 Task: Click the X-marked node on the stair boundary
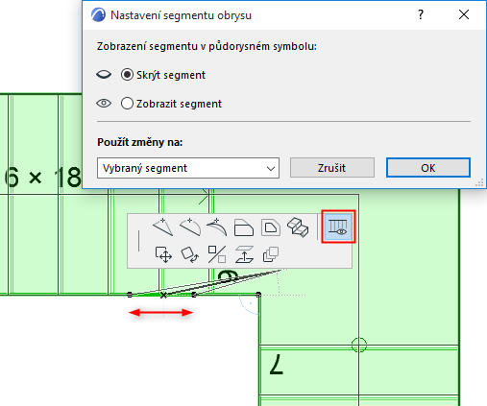pos(163,295)
